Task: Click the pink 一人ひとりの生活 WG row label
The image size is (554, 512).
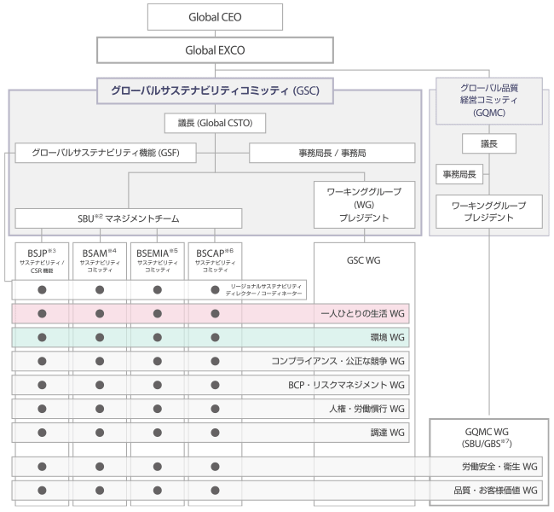Action: tap(358, 314)
